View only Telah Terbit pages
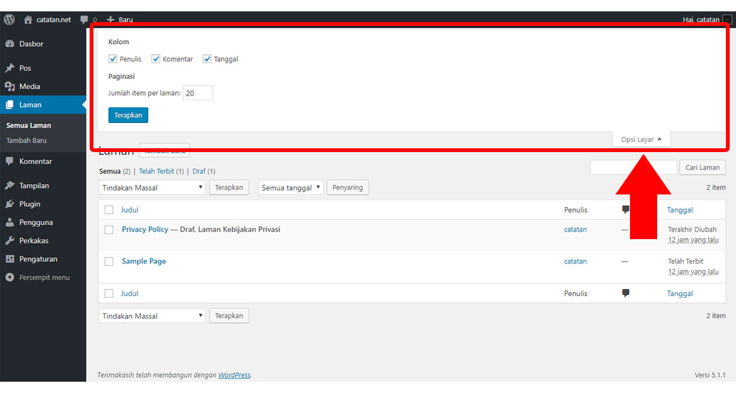 click(157, 170)
